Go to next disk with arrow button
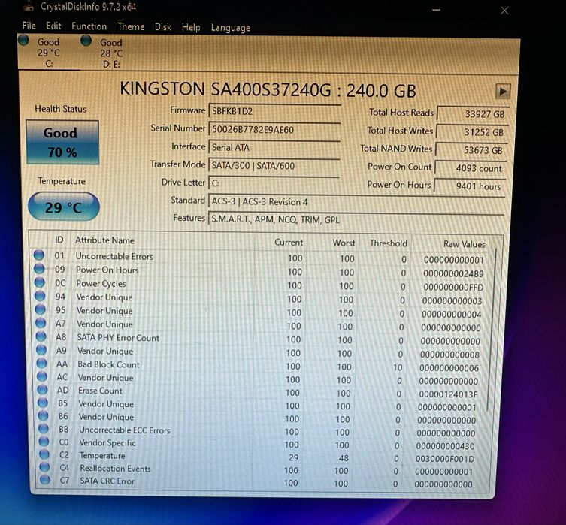The width and height of the screenshot is (566, 525). pos(503,91)
